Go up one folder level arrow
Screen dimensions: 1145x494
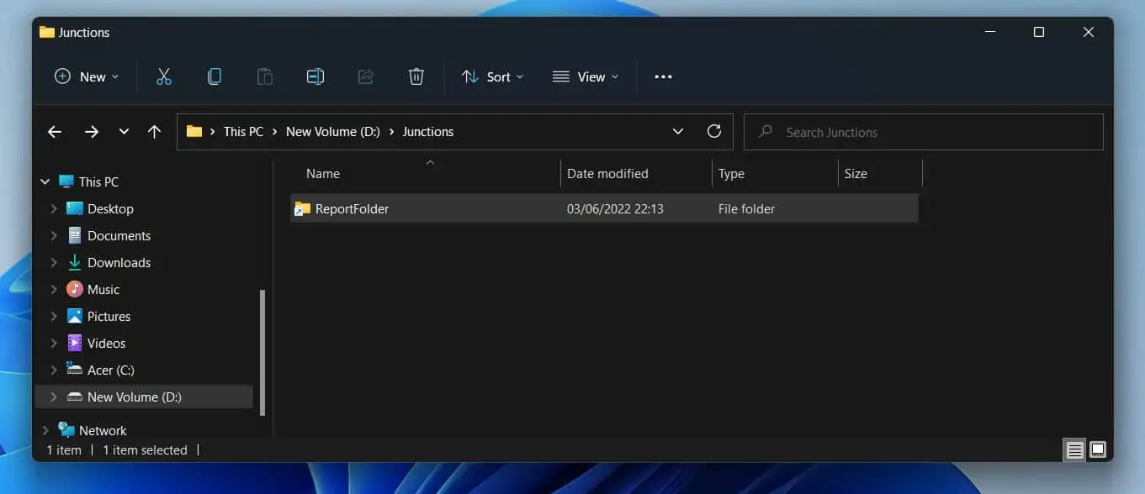click(154, 132)
